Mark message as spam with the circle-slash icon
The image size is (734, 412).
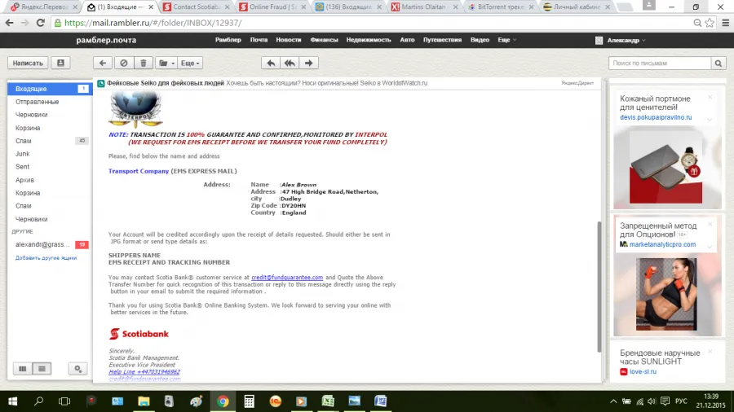click(124, 63)
